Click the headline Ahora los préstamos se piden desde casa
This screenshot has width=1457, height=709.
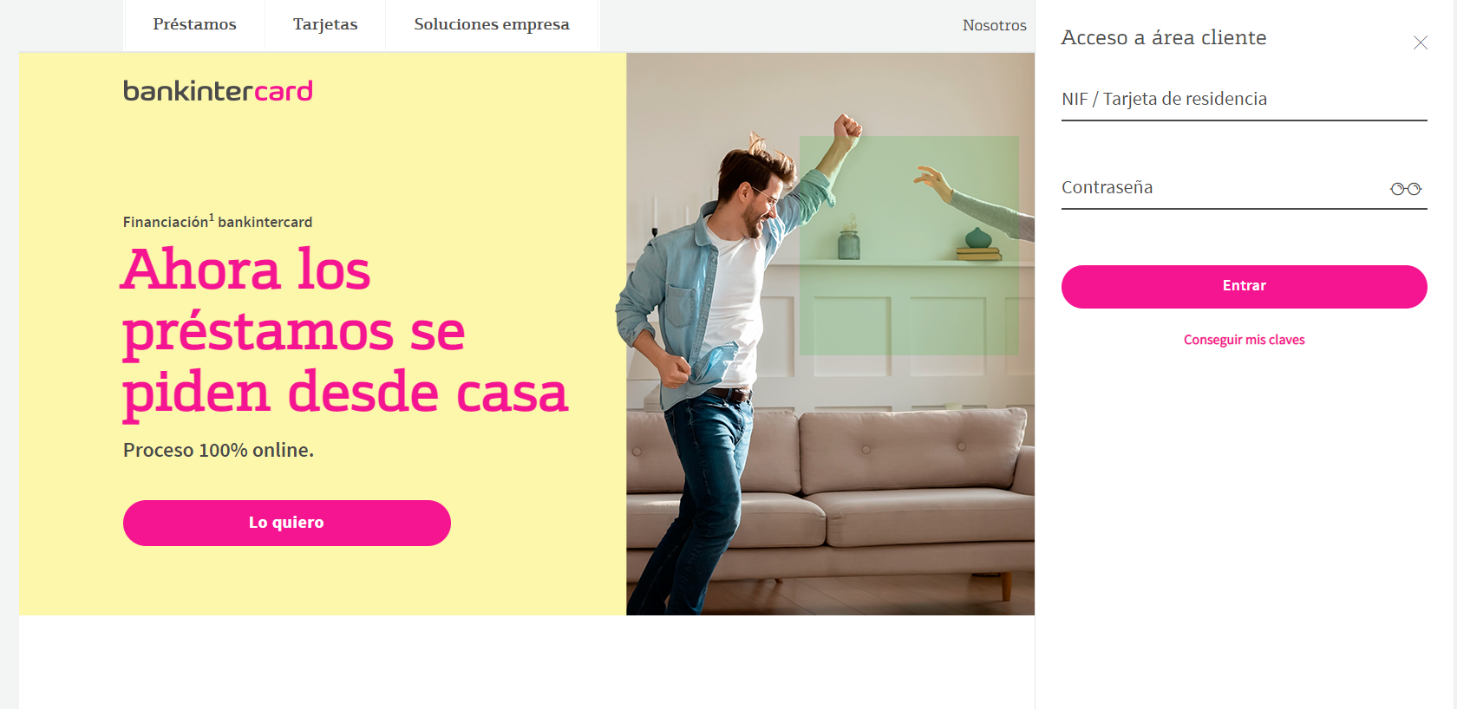coord(345,332)
